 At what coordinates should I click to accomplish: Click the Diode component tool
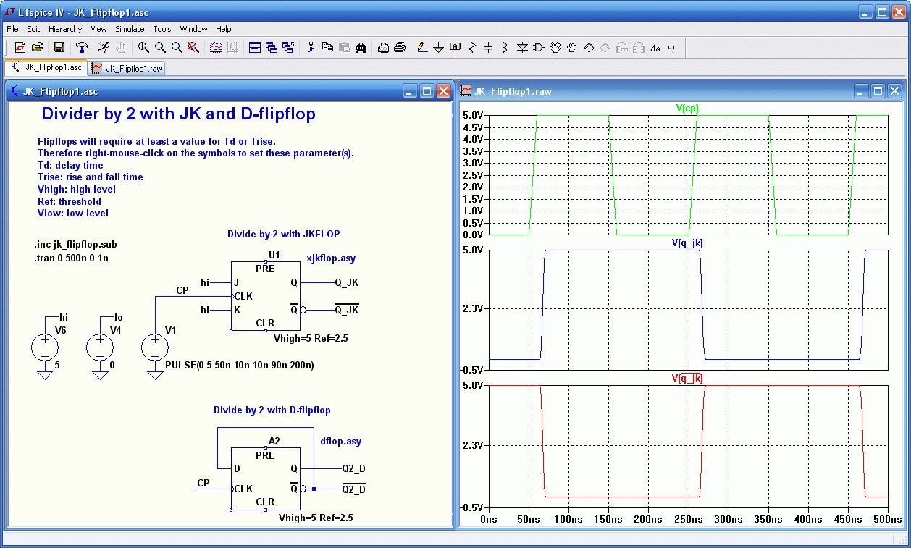click(x=522, y=48)
